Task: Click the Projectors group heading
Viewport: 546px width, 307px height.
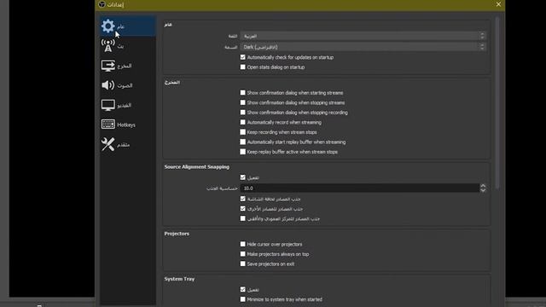Action: point(177,234)
